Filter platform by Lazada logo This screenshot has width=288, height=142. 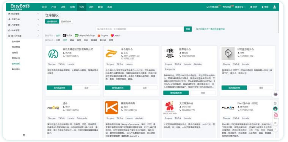pyautogui.click(x=112, y=35)
